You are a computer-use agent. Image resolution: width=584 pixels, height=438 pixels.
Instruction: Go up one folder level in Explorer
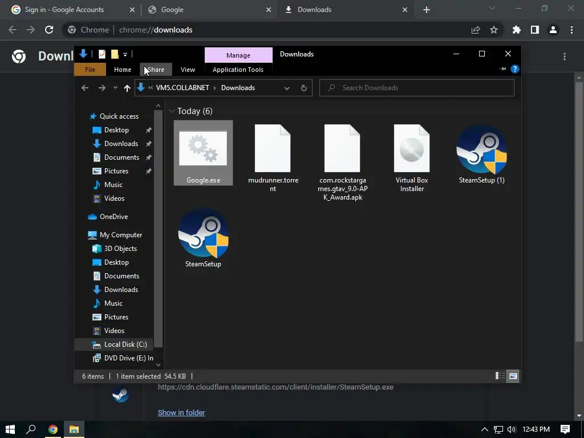coord(127,88)
